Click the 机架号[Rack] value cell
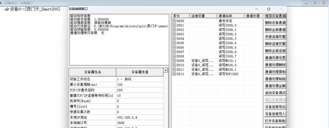Image resolution: width=329 pixels, height=128 pixels. (140, 101)
